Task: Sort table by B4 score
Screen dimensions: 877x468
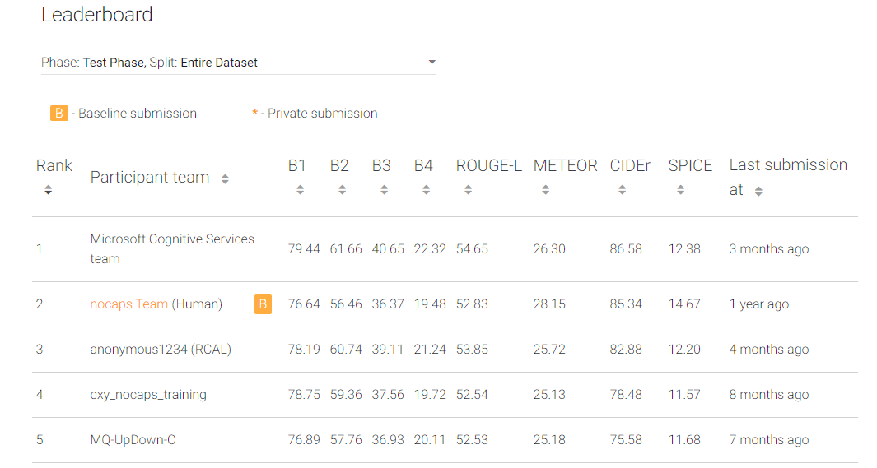Action: pyautogui.click(x=427, y=190)
